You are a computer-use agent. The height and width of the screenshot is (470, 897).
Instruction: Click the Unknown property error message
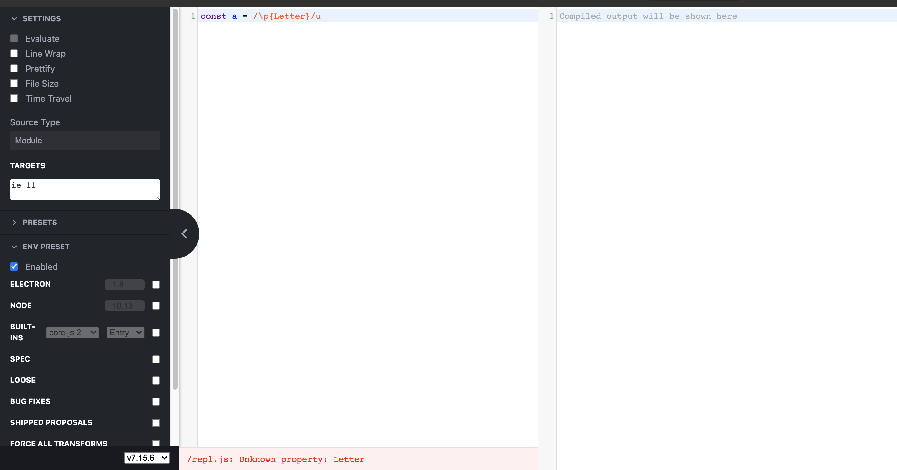pyautogui.click(x=276, y=459)
